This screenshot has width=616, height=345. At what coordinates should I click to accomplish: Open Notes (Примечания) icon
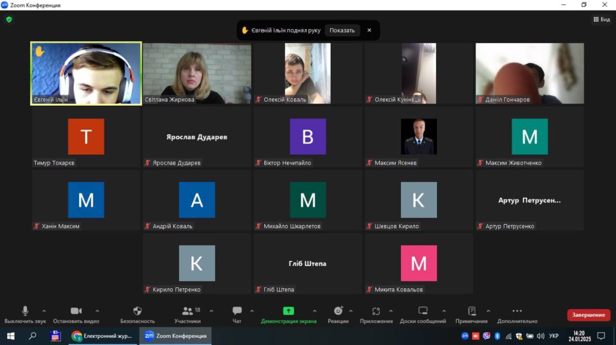pos(472,311)
